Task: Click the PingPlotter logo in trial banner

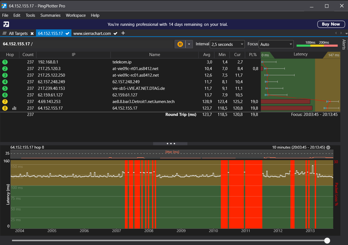Action: (x=6, y=24)
